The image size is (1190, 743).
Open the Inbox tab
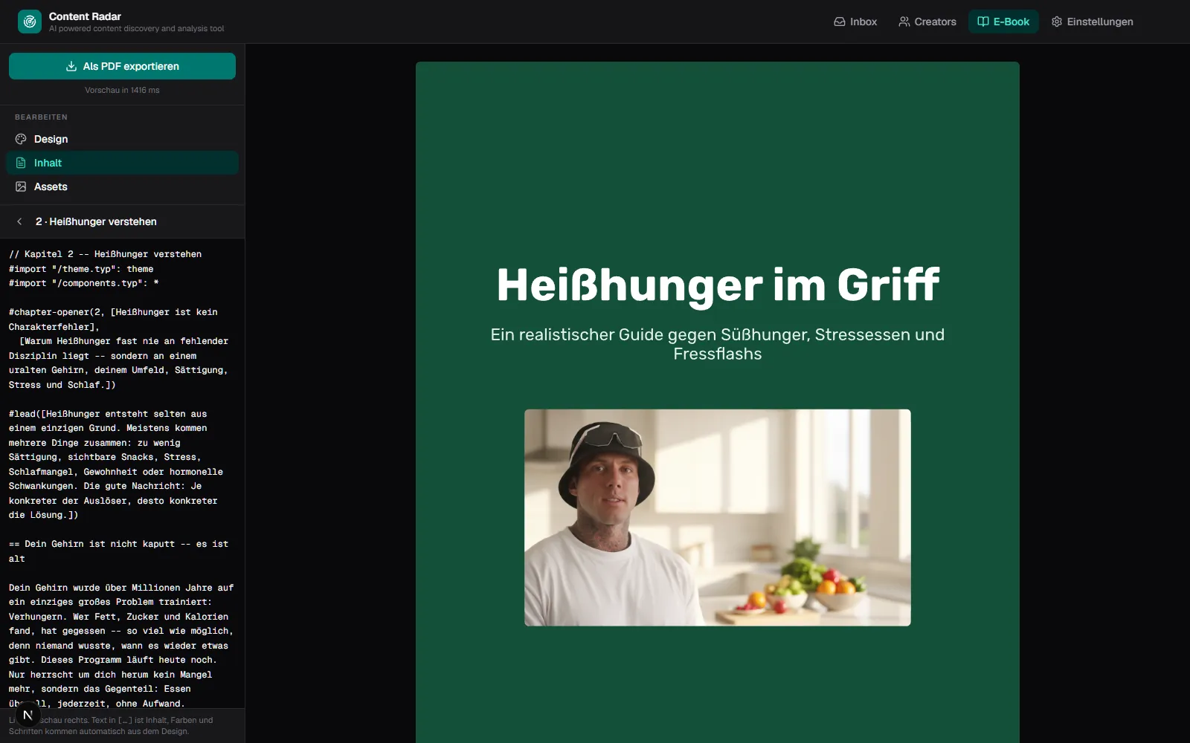tap(855, 22)
